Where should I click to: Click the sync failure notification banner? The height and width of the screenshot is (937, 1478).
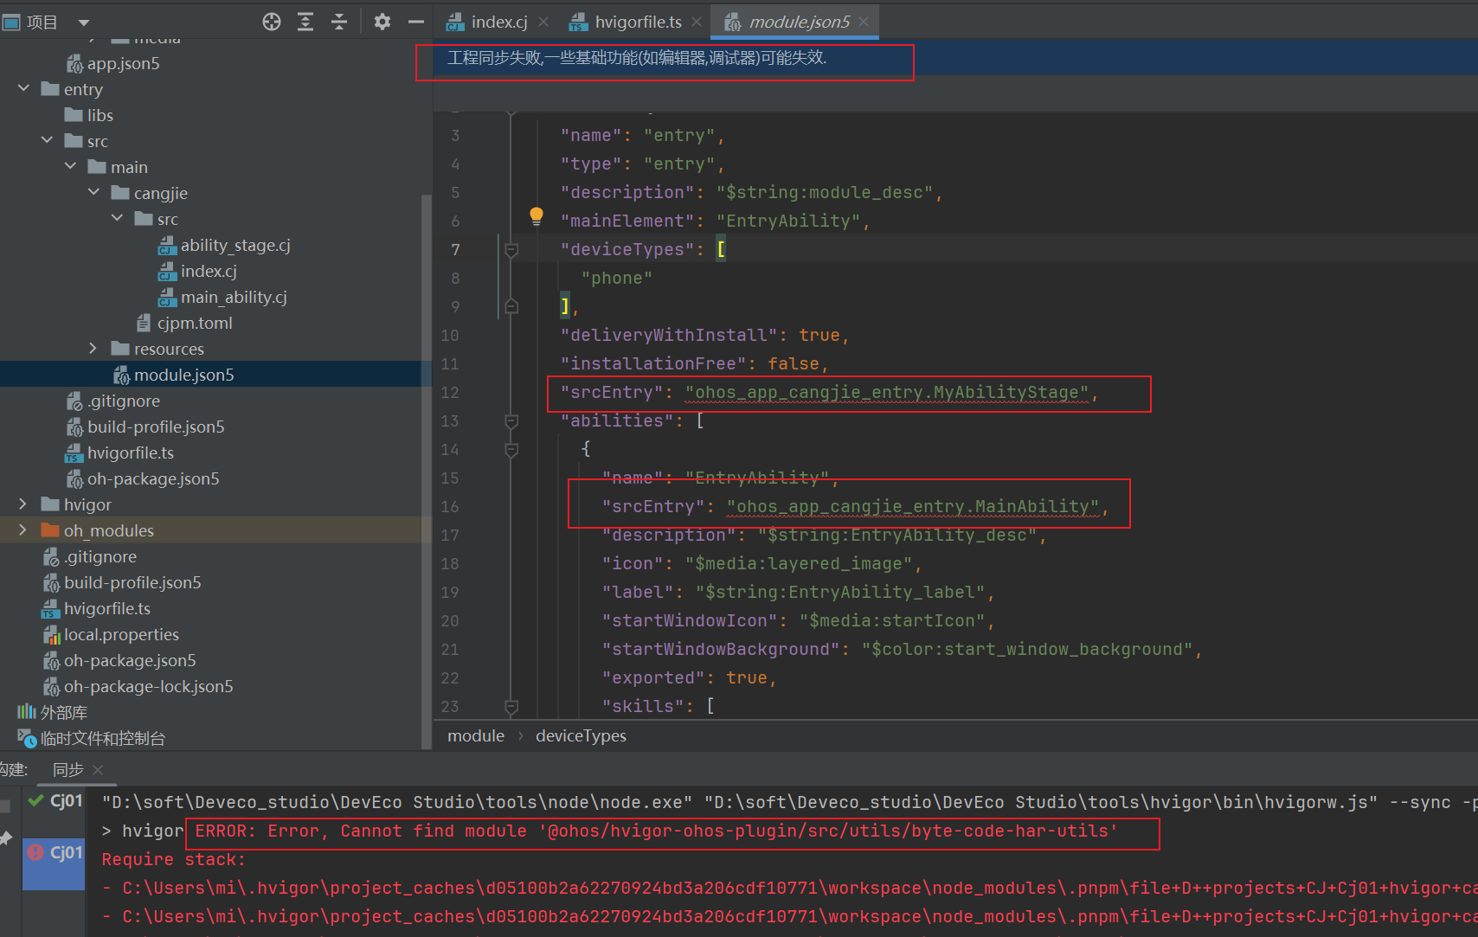click(955, 58)
